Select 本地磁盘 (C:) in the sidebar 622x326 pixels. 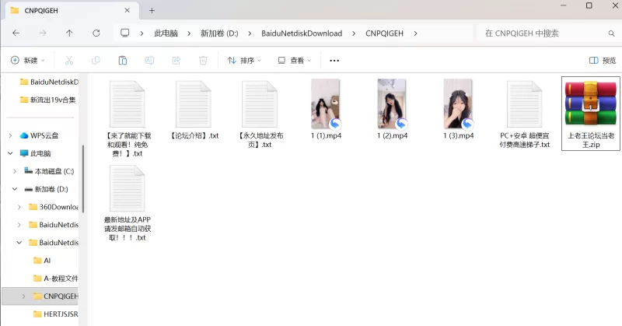(x=49, y=171)
